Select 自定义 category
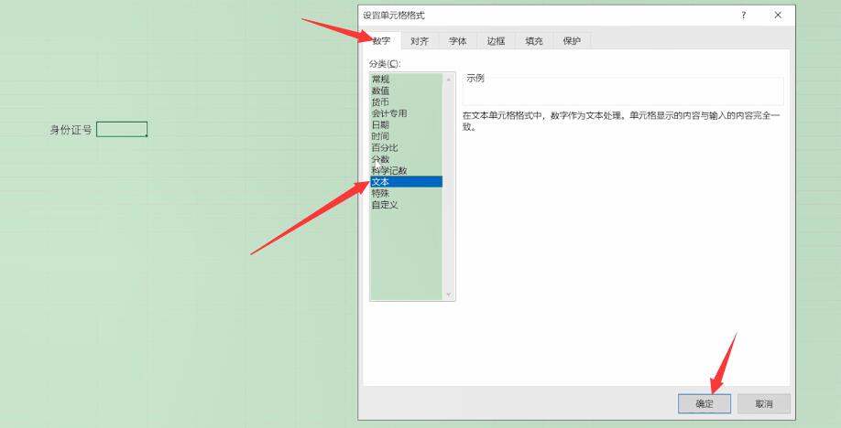This screenshot has width=841, height=428. (x=406, y=205)
